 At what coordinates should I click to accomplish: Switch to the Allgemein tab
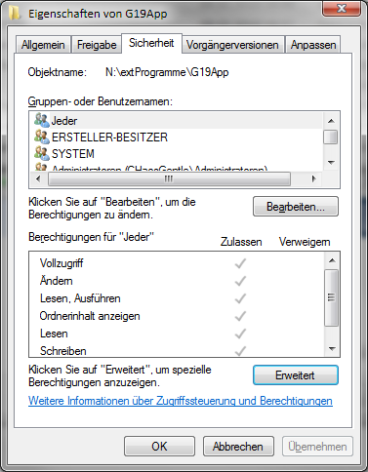point(43,45)
